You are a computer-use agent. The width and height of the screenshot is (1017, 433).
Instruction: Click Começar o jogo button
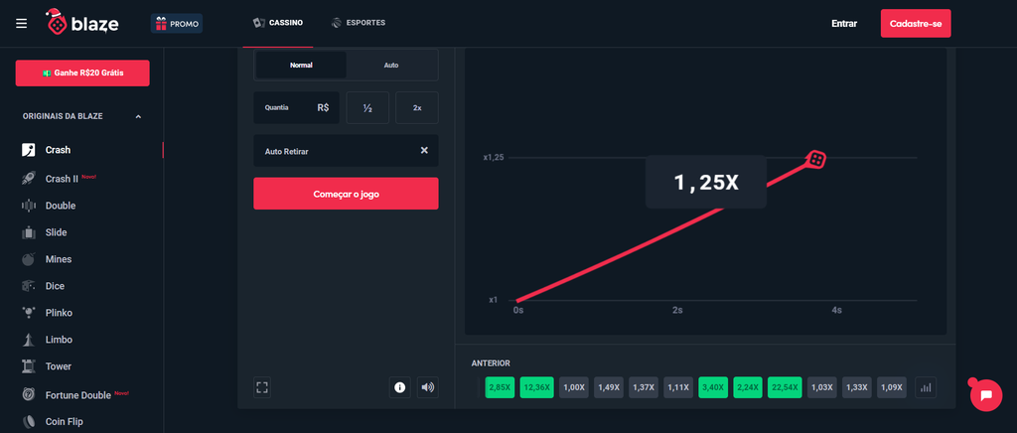click(346, 194)
